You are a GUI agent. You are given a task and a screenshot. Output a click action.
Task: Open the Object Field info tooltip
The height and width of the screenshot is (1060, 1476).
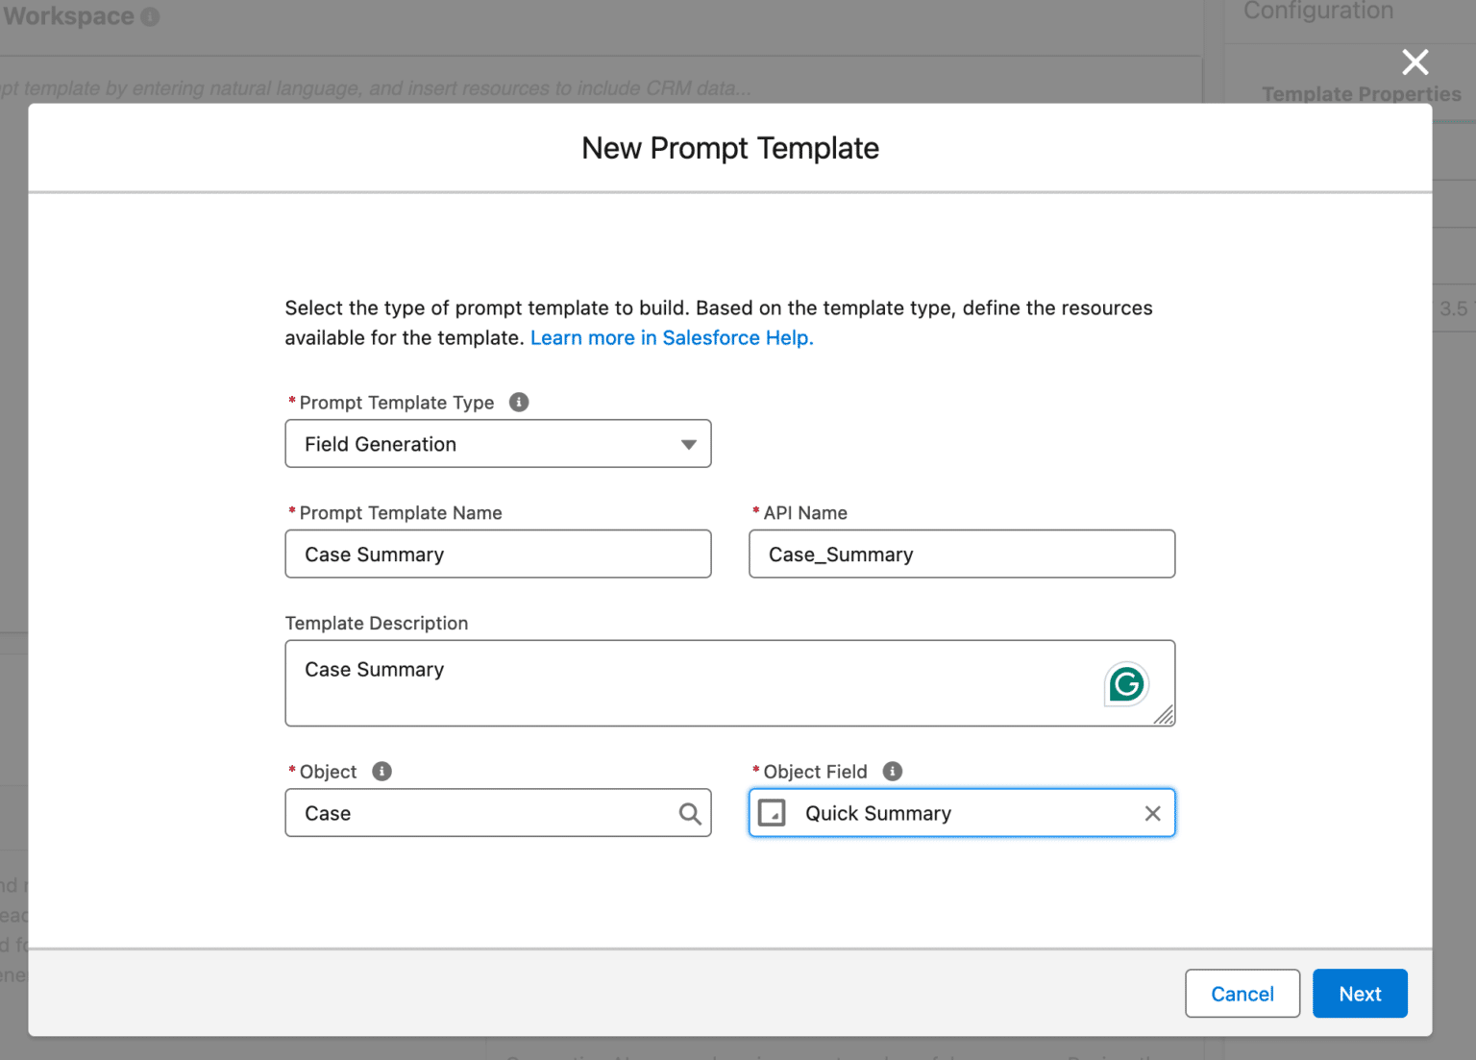(x=891, y=771)
